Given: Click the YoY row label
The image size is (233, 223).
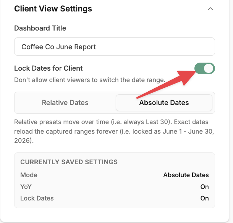Looking at the screenshot, I should pyautogui.click(x=26, y=187).
